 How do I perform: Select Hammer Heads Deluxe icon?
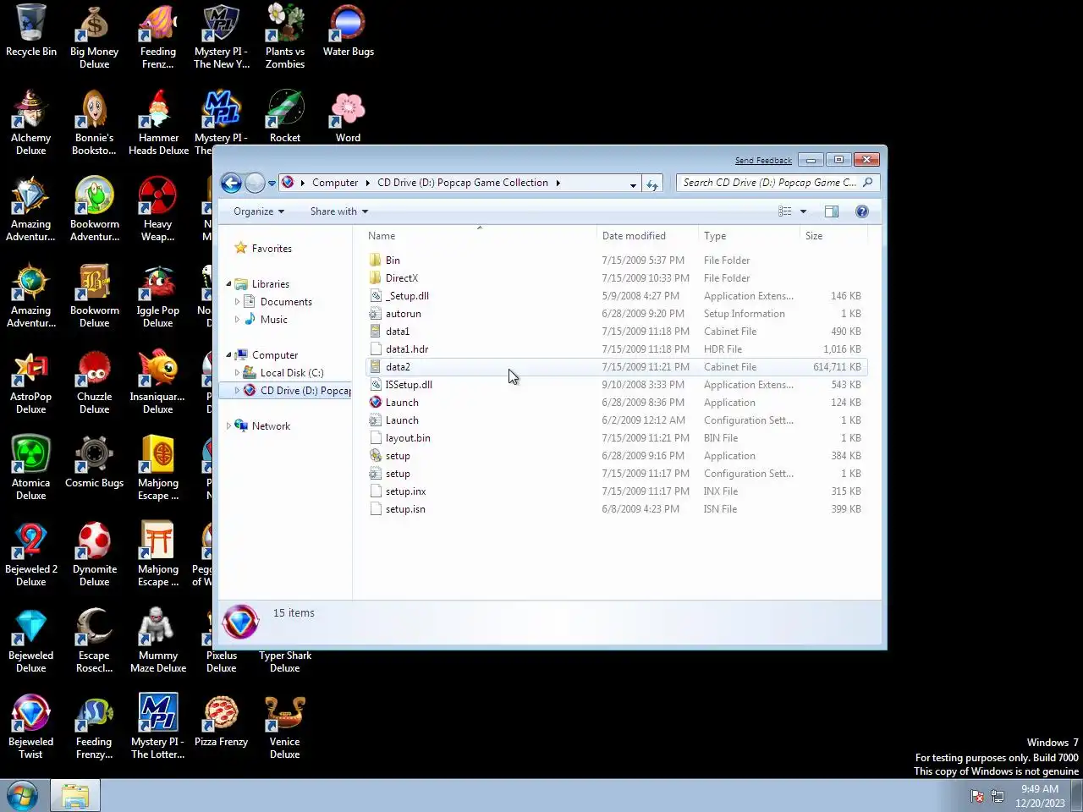coord(158,123)
